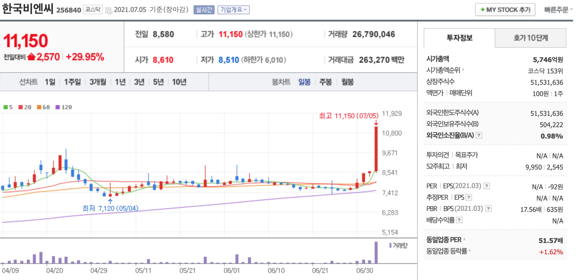Screen dimensions: 579x280
Task: Click the 코스닥 market badge
Action: point(93,10)
